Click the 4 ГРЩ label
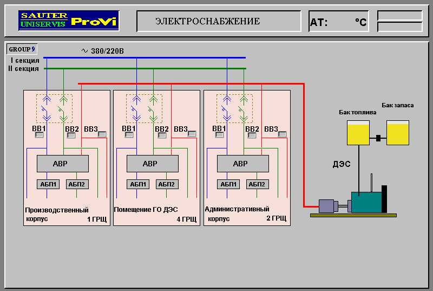Viewport: 433px width, 291px height. tap(186, 219)
